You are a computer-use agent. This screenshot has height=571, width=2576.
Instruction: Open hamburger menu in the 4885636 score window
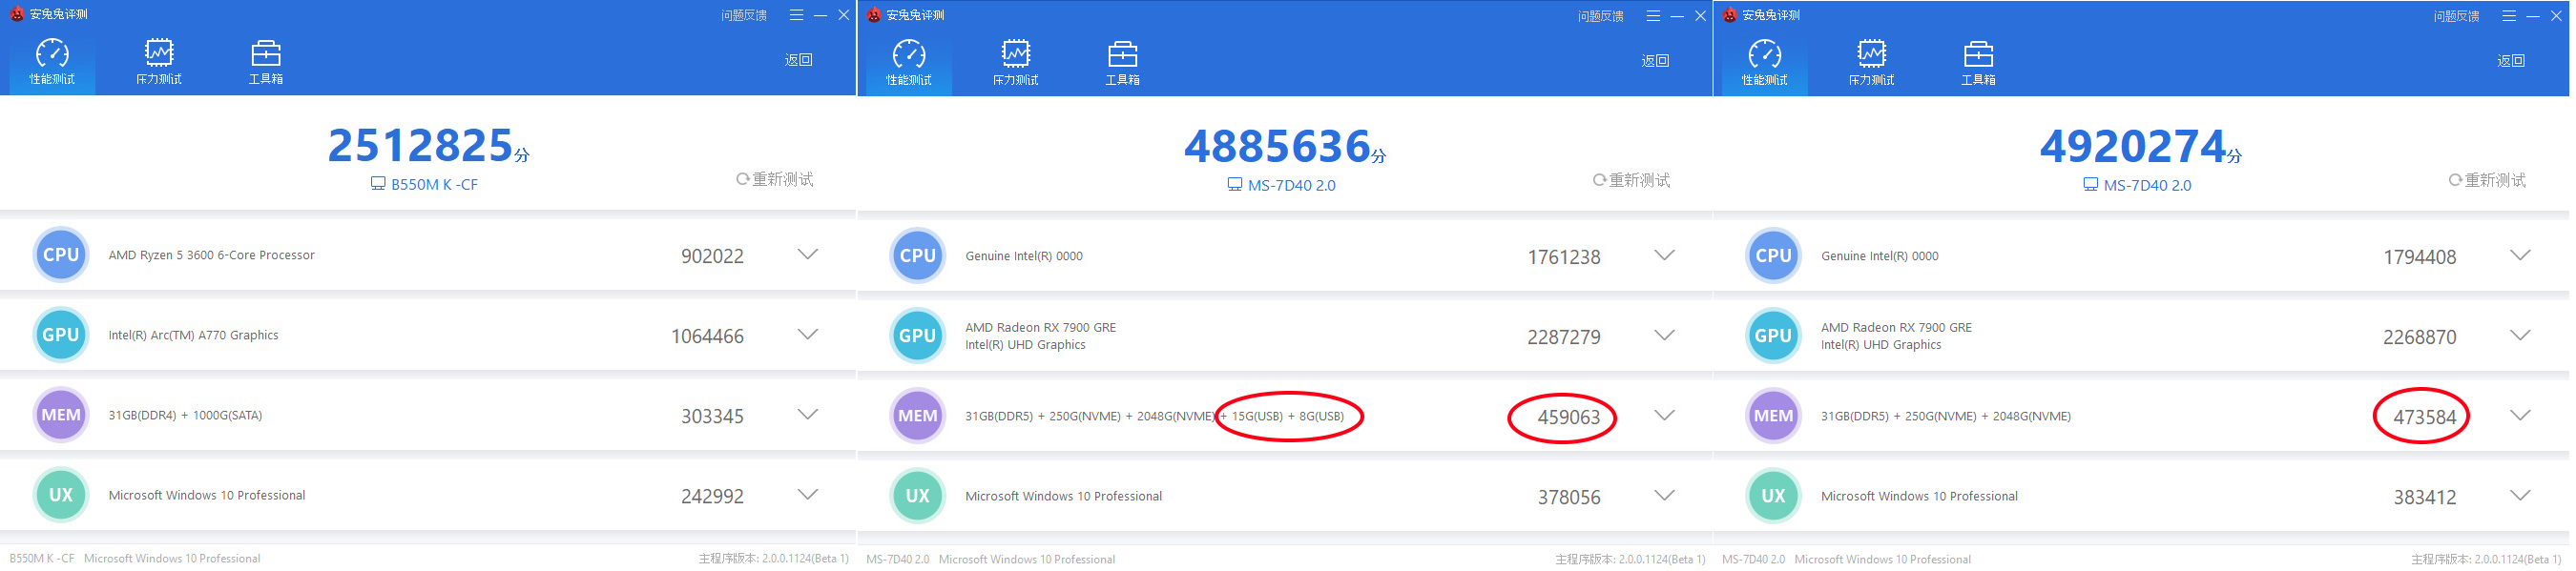pos(1653,16)
